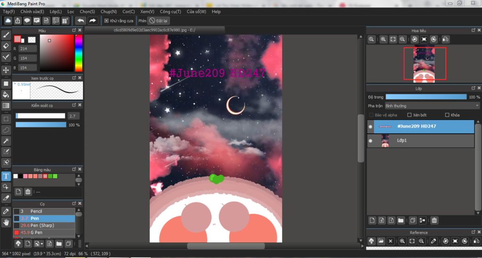The height and width of the screenshot is (258, 482).
Task: Open the Tệp(F) menu
Action: coord(8,11)
